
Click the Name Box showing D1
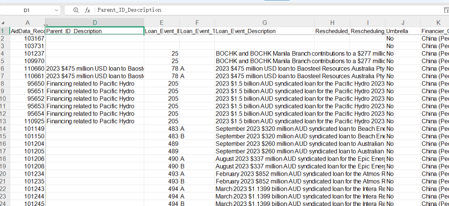pos(27,10)
